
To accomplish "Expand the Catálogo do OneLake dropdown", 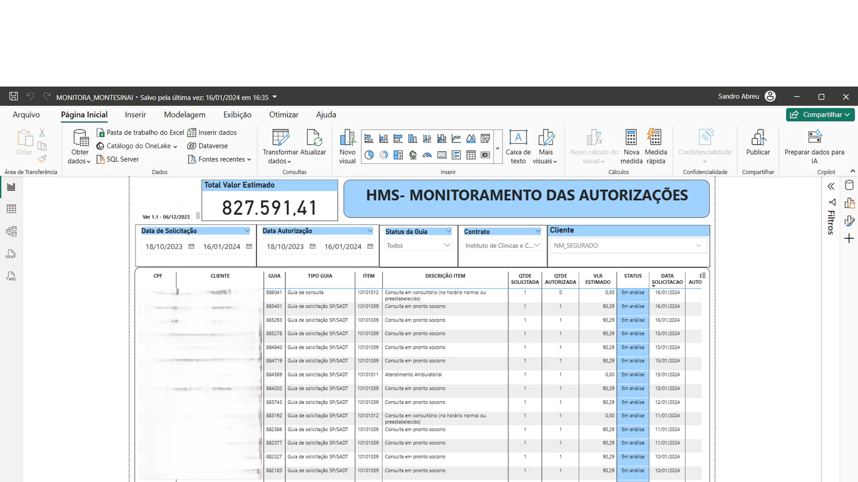I will tap(137, 146).
